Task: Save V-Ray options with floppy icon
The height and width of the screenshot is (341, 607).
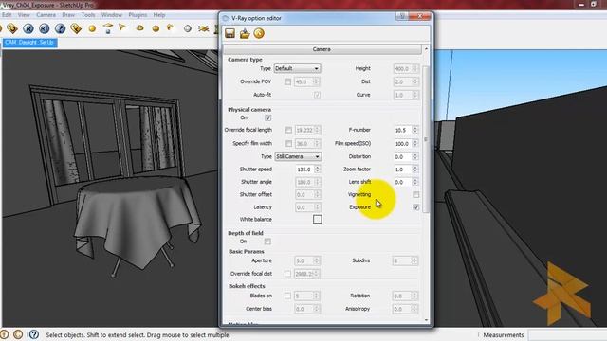Action: point(230,33)
